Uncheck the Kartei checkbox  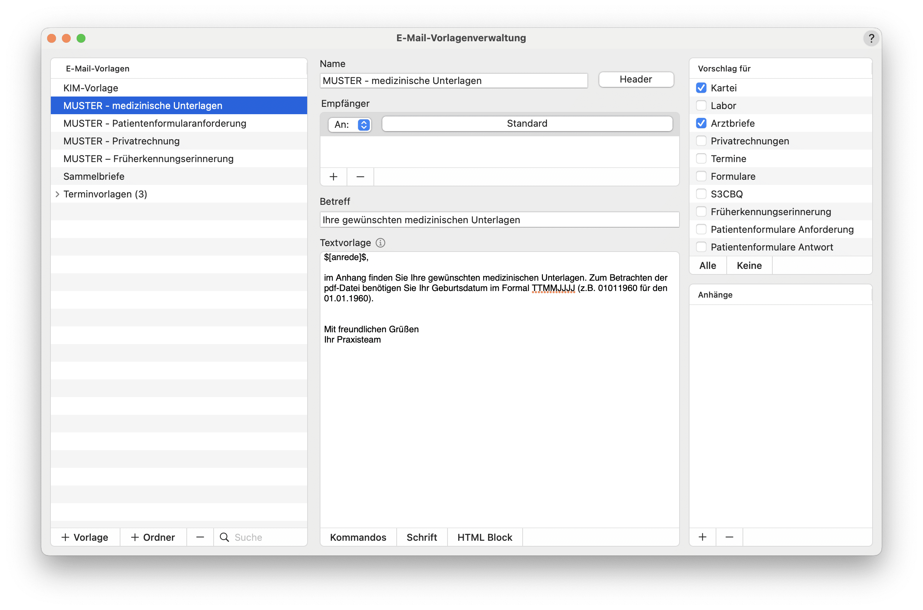point(701,88)
